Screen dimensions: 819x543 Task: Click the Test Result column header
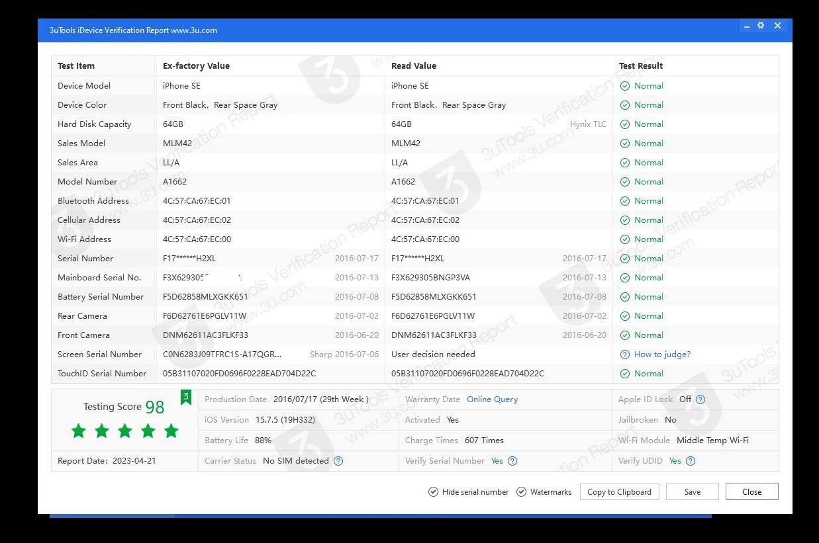[640, 66]
